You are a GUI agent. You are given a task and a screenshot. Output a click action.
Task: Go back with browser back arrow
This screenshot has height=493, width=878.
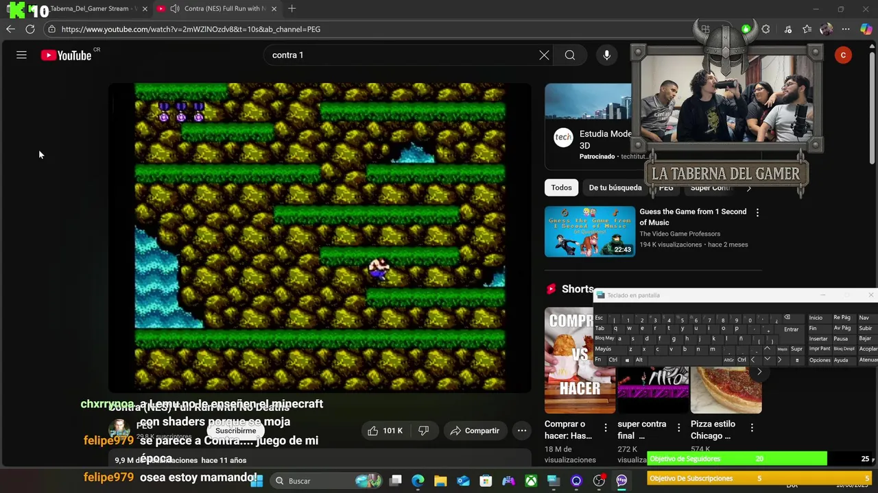tap(10, 29)
